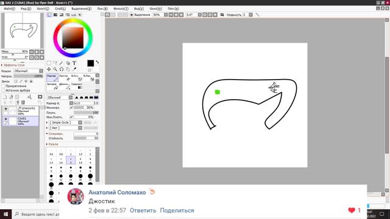Screen dimensions: 390x219
Task: Select the lasso selection tool
Action: (x=55, y=63)
